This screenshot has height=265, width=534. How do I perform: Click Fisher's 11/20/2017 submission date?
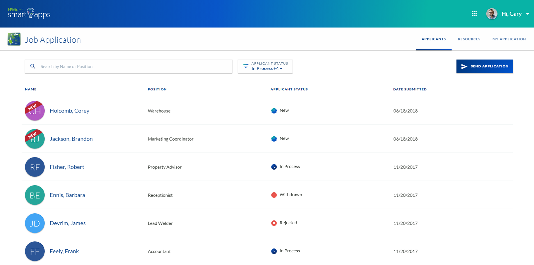click(406, 167)
